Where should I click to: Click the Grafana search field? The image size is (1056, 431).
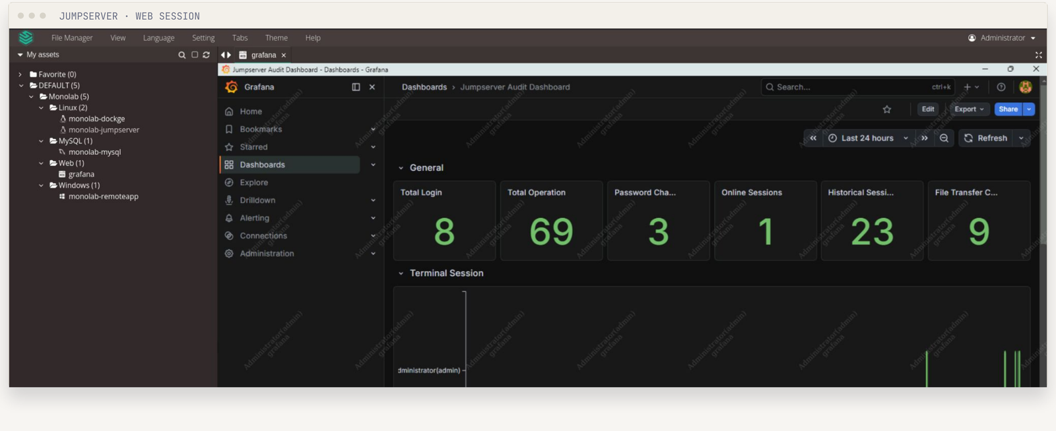858,87
